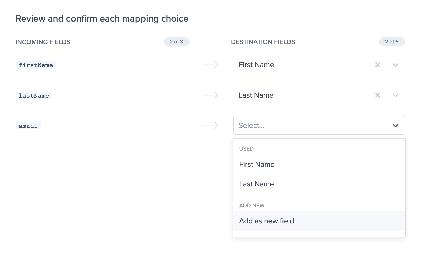Choose First Name from the Used list

coord(257,165)
